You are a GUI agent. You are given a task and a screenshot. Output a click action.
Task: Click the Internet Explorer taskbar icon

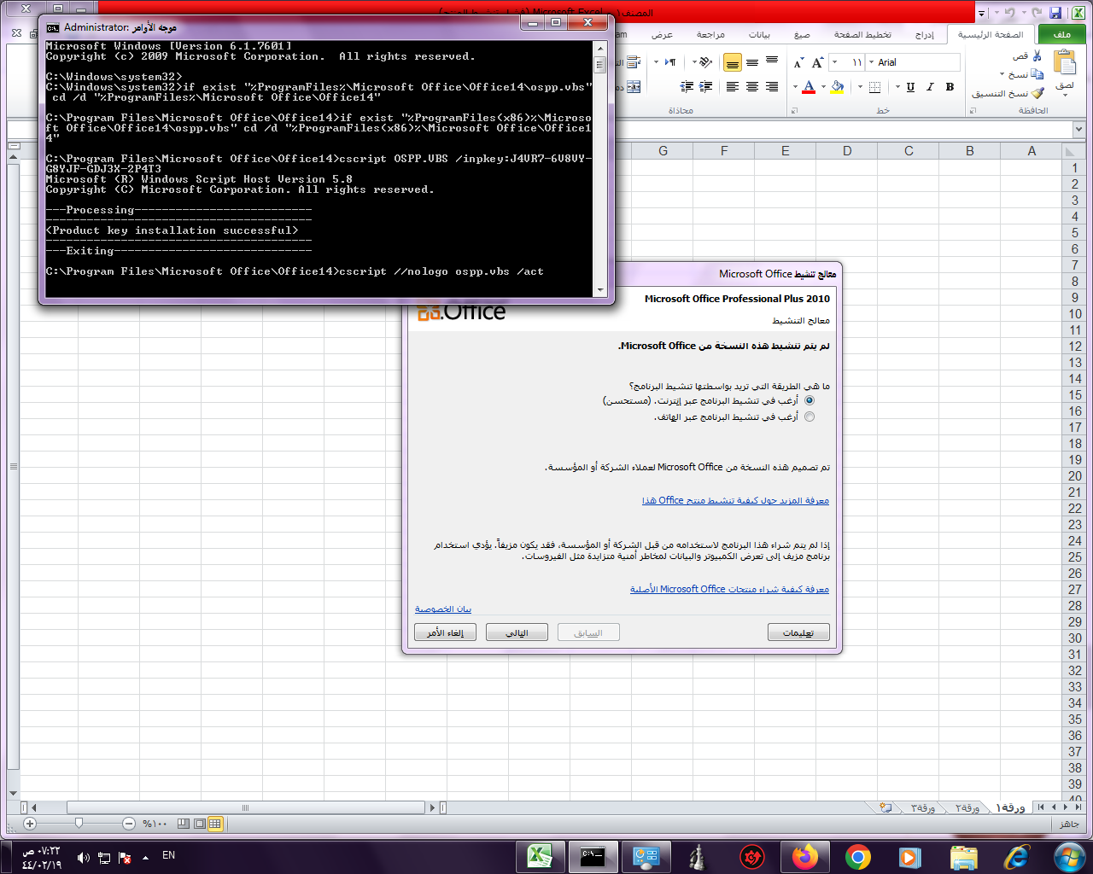[1016, 856]
